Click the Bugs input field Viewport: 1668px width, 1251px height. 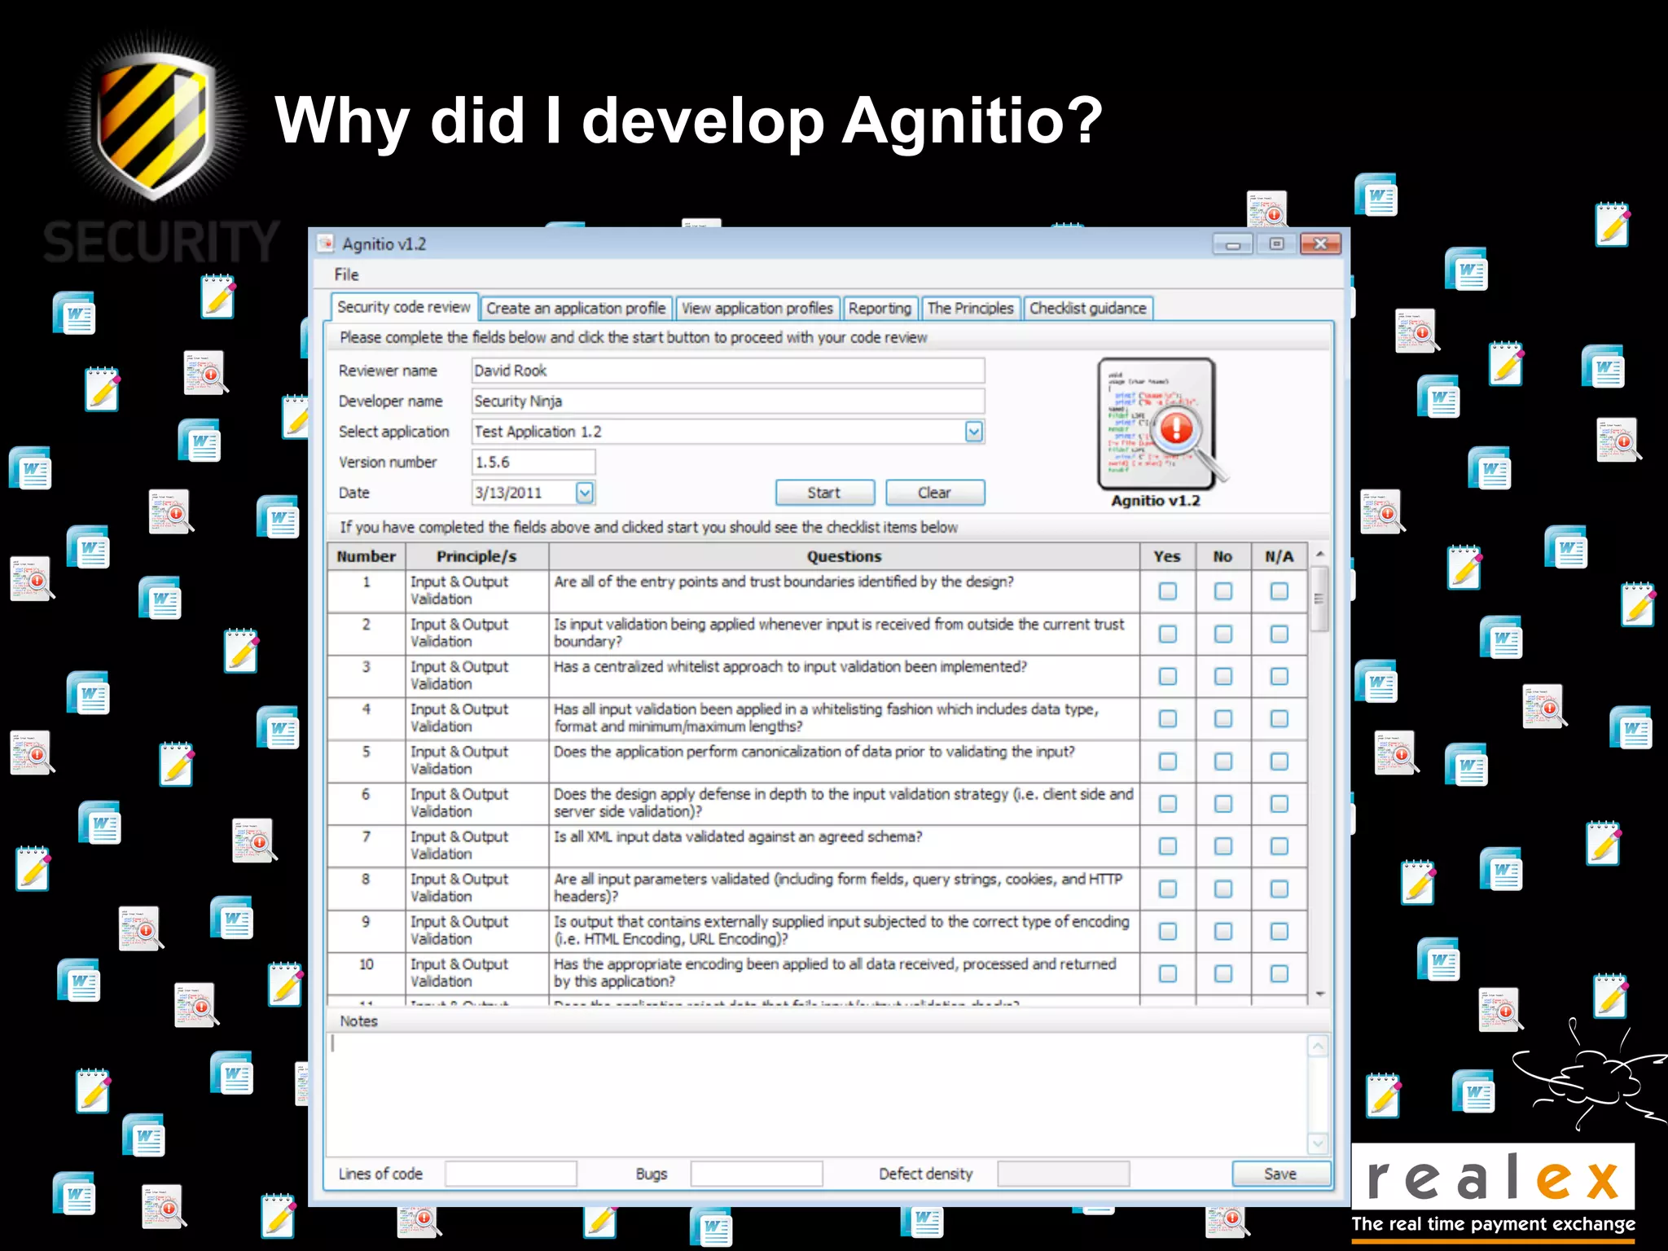[x=757, y=1174]
